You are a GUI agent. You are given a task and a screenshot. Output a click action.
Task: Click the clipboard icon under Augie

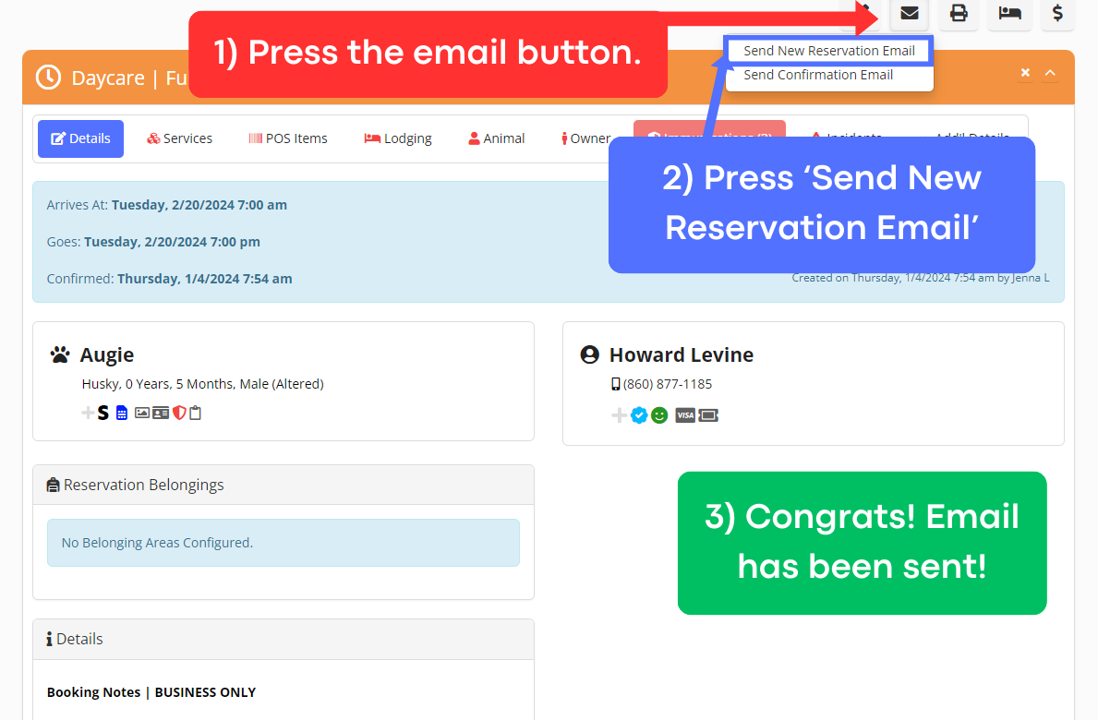[x=196, y=413]
